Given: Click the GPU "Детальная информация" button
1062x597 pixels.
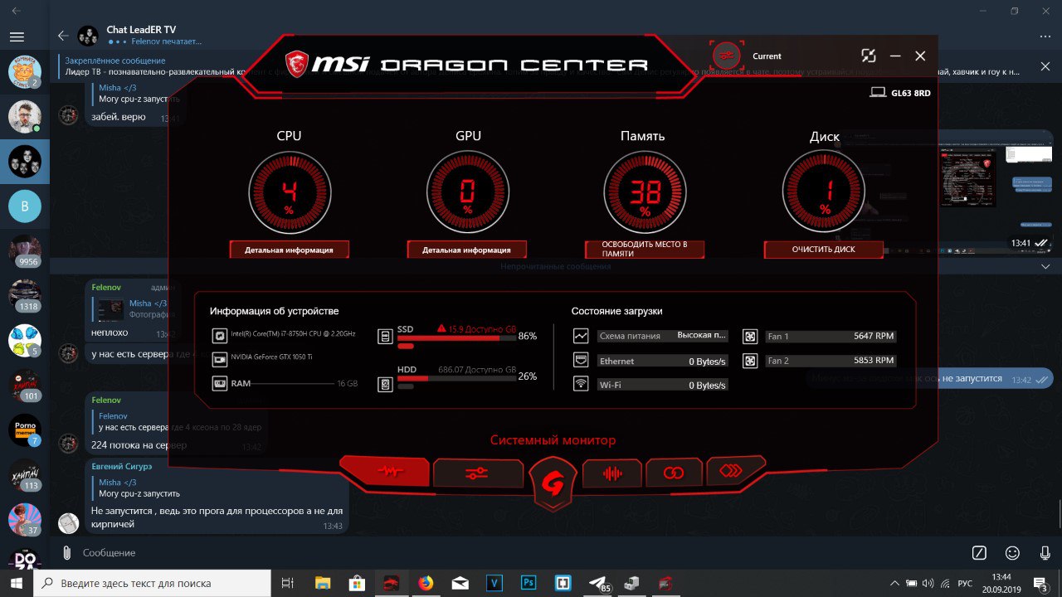Looking at the screenshot, I should coord(467,250).
